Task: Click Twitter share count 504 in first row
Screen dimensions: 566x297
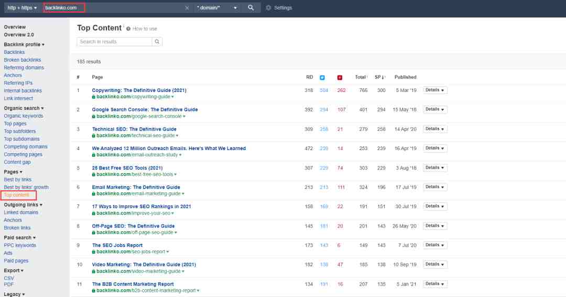Action: click(x=324, y=90)
